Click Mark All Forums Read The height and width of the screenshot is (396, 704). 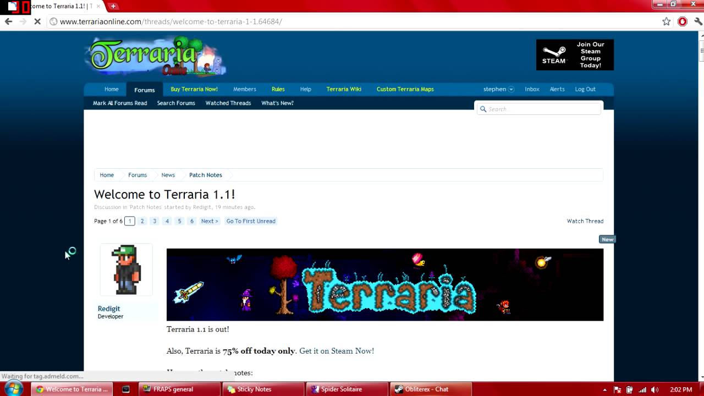tap(120, 103)
